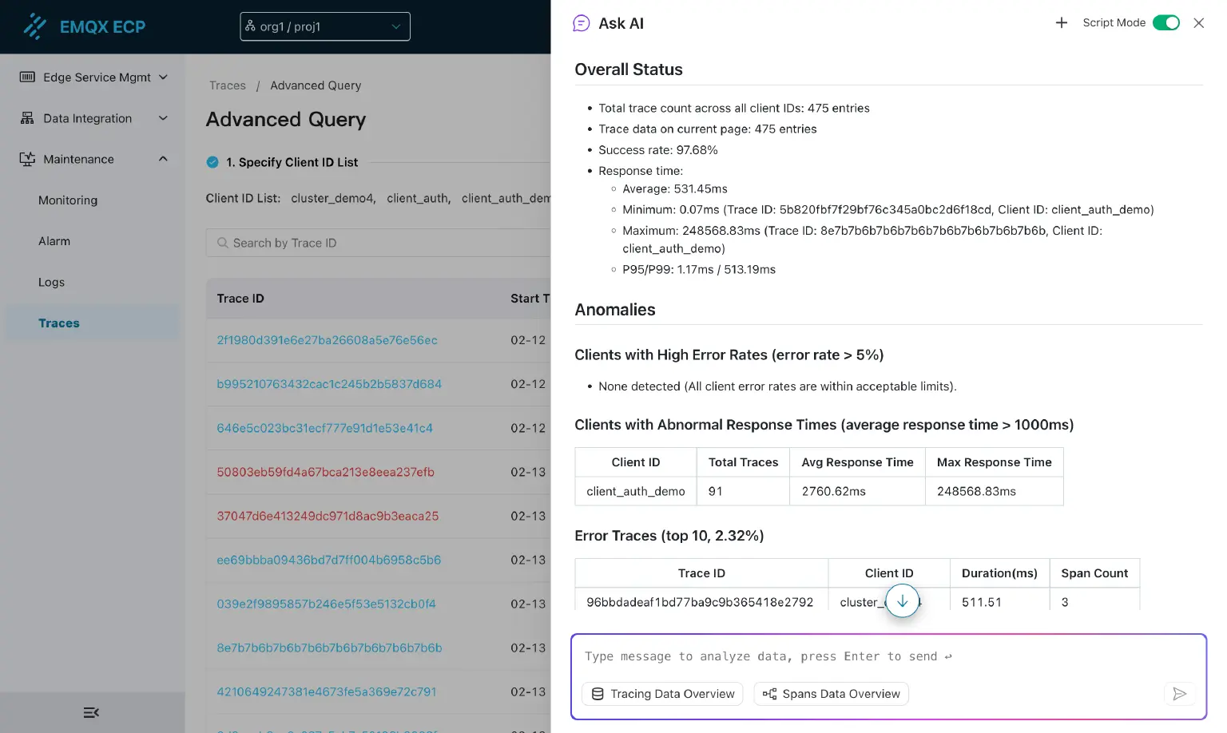Click the send message arrow icon
Viewport: 1227px width, 733px height.
click(1179, 694)
